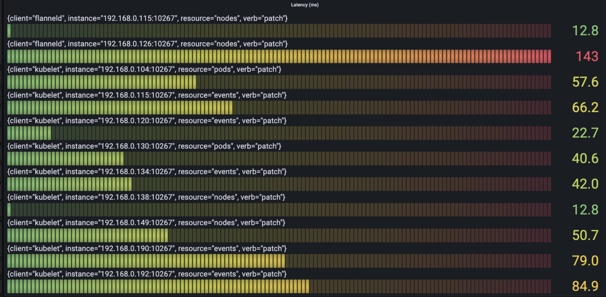Click the kubelet 192.168.0.192 events label
This screenshot has height=297, width=606.
[x=147, y=274]
